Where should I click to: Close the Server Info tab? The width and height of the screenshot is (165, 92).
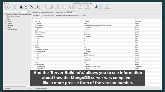(74, 13)
